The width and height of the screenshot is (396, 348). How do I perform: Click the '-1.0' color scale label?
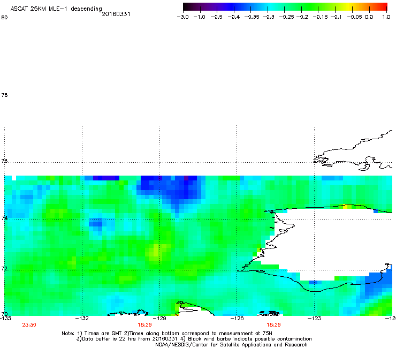pyautogui.click(x=200, y=17)
